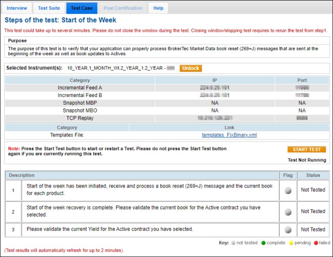Click the TCP Replay category row

[79, 118]
